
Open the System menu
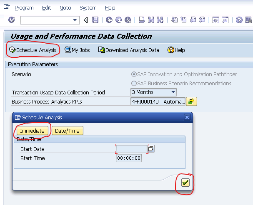click(x=88, y=8)
